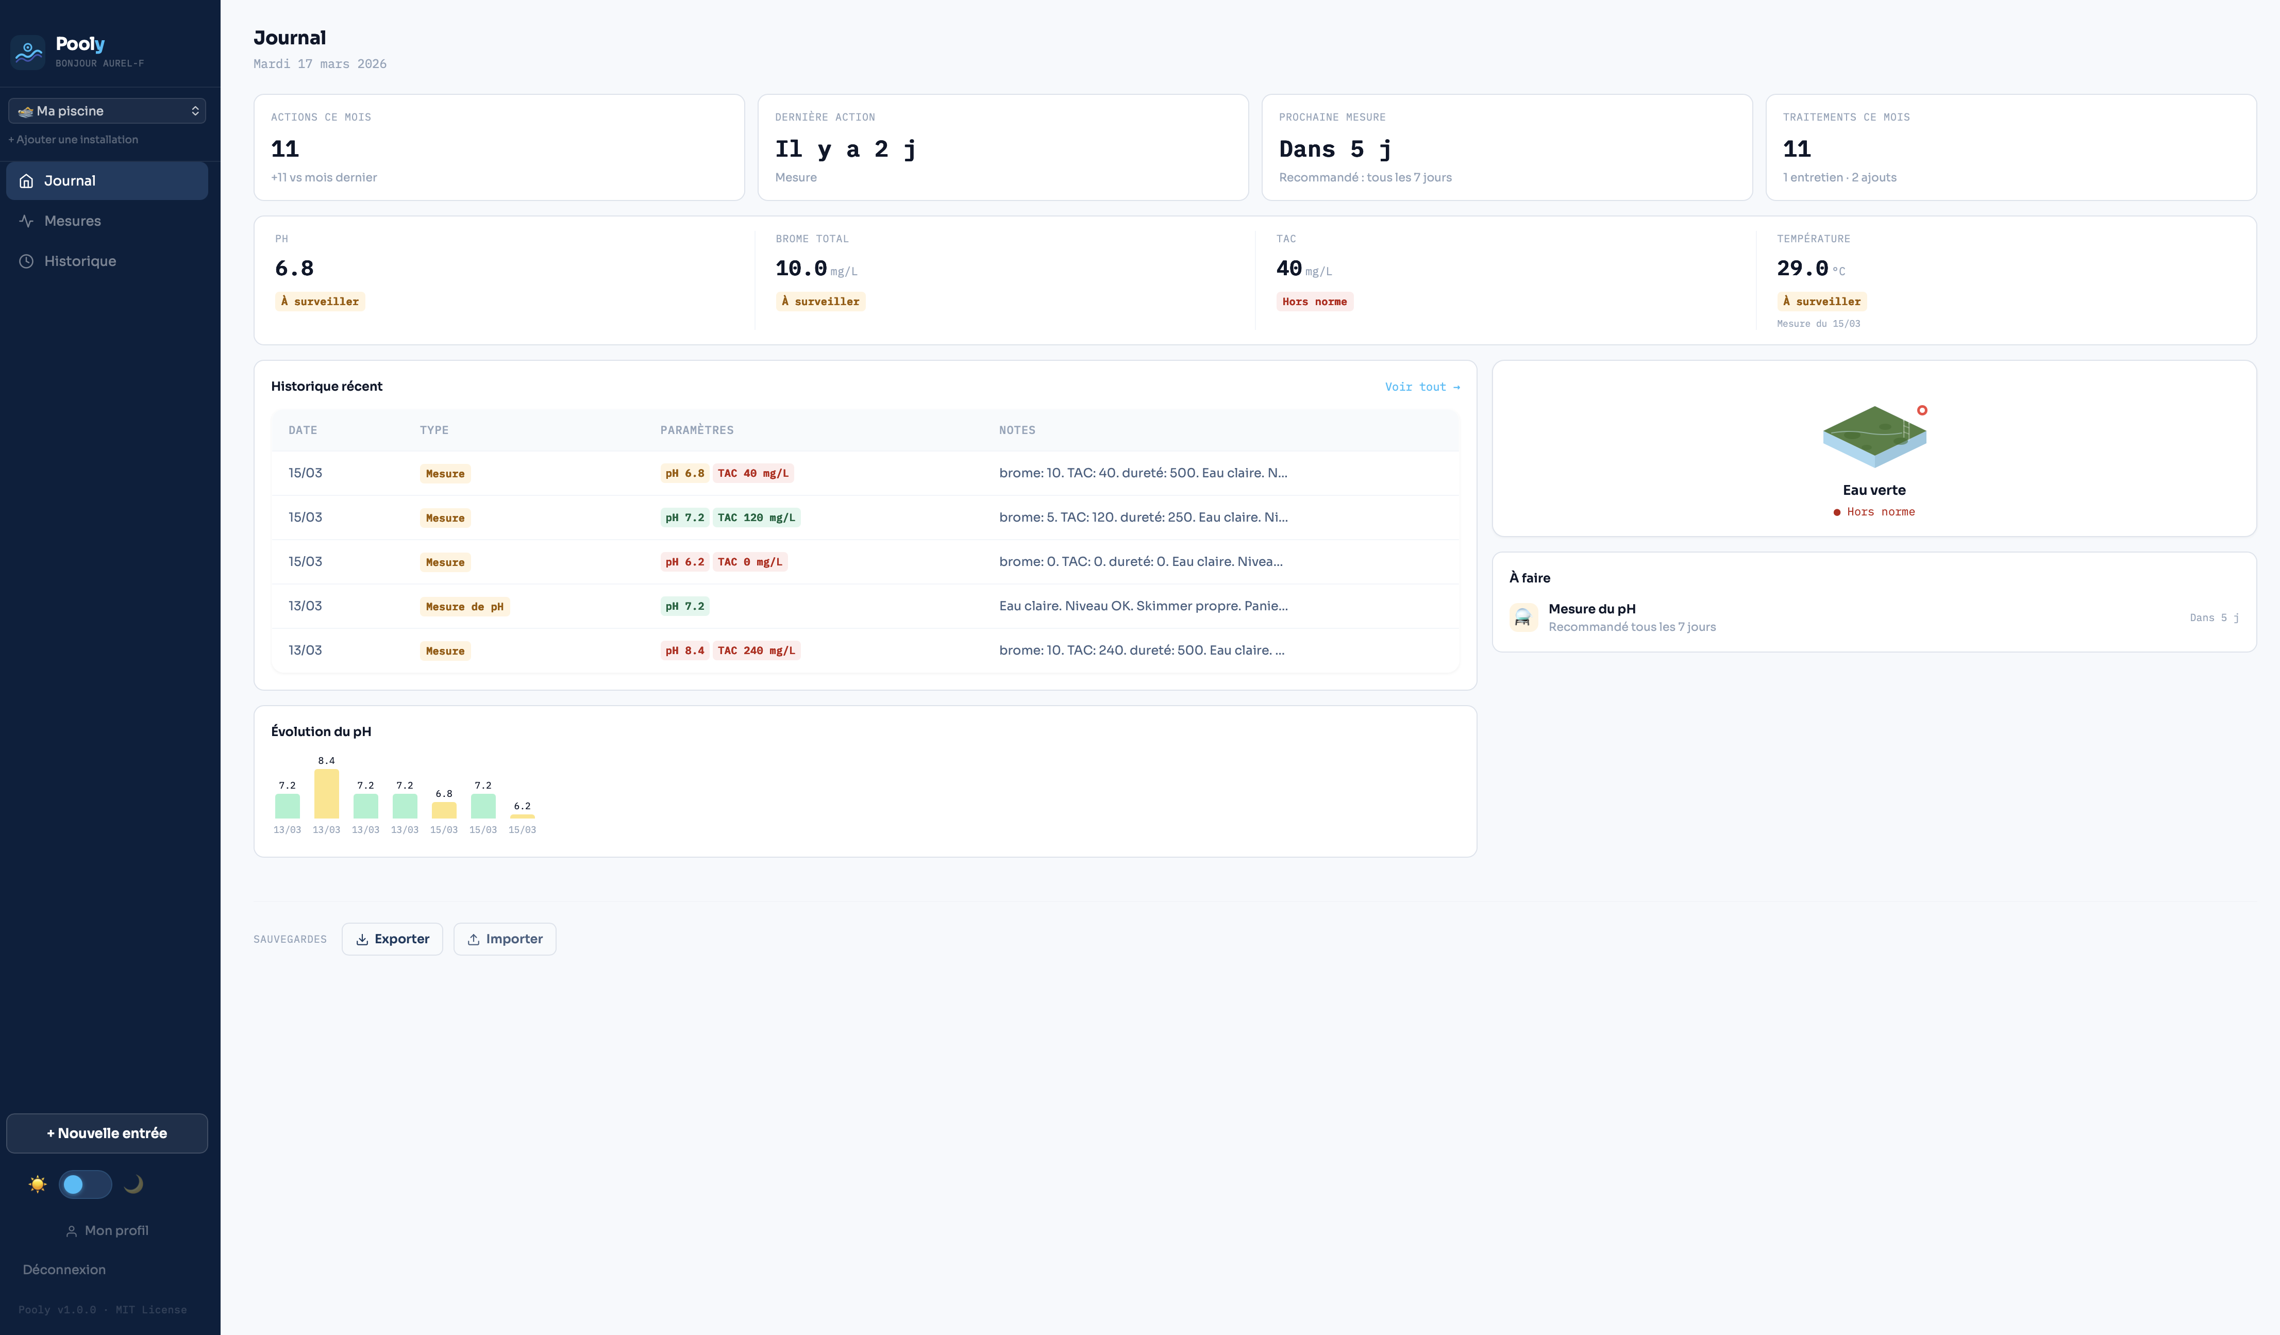Select Mesures in the sidebar navigation
The image size is (2280, 1335).
(x=72, y=220)
